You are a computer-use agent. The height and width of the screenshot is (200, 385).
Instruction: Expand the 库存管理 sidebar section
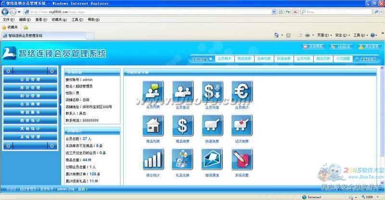pos(30,88)
